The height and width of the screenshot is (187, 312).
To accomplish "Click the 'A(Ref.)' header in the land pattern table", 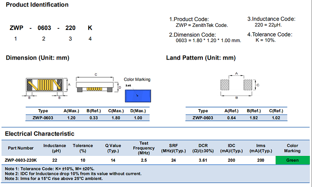I will [x=231, y=111].
